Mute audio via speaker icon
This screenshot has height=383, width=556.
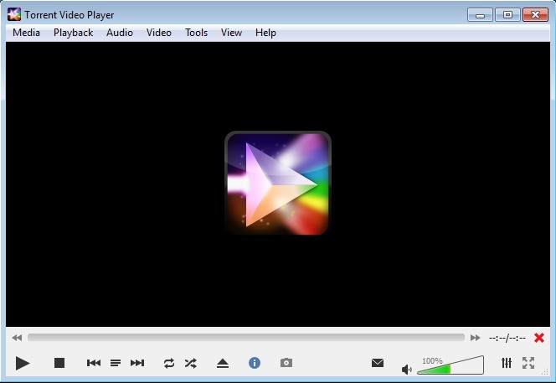tap(407, 369)
